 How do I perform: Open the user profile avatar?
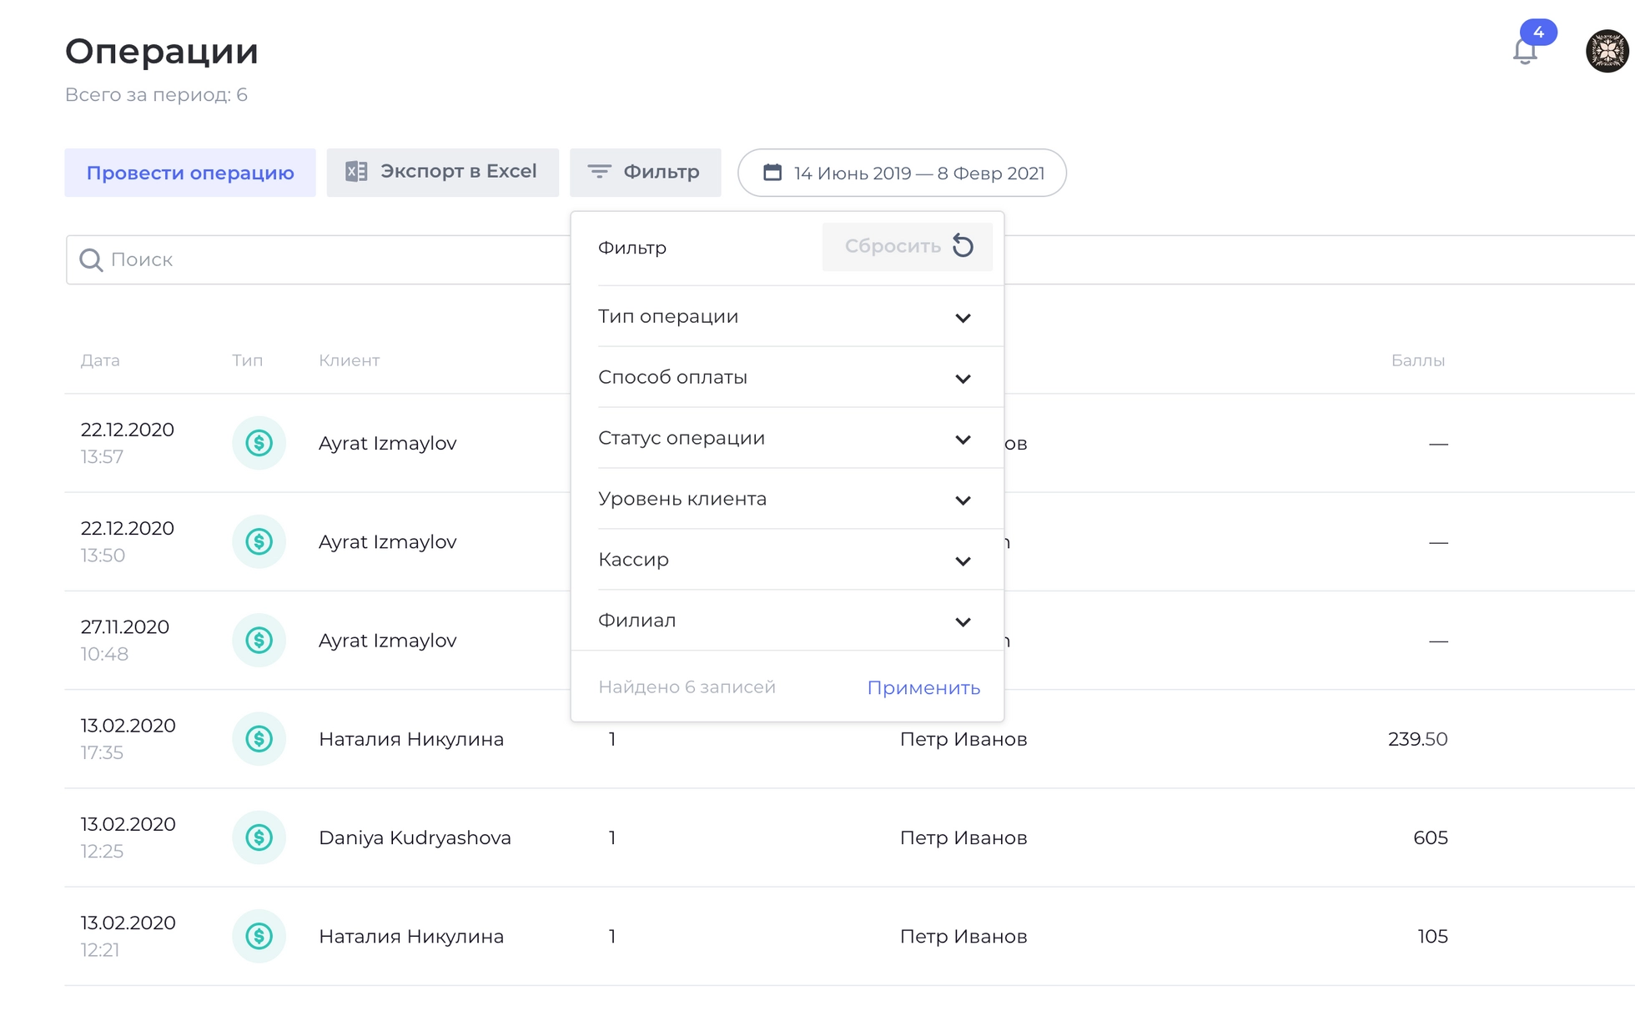click(x=1607, y=51)
